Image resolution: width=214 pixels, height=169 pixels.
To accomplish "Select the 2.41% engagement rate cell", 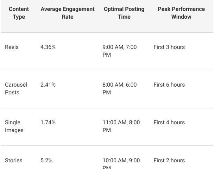I will tap(48, 85).
